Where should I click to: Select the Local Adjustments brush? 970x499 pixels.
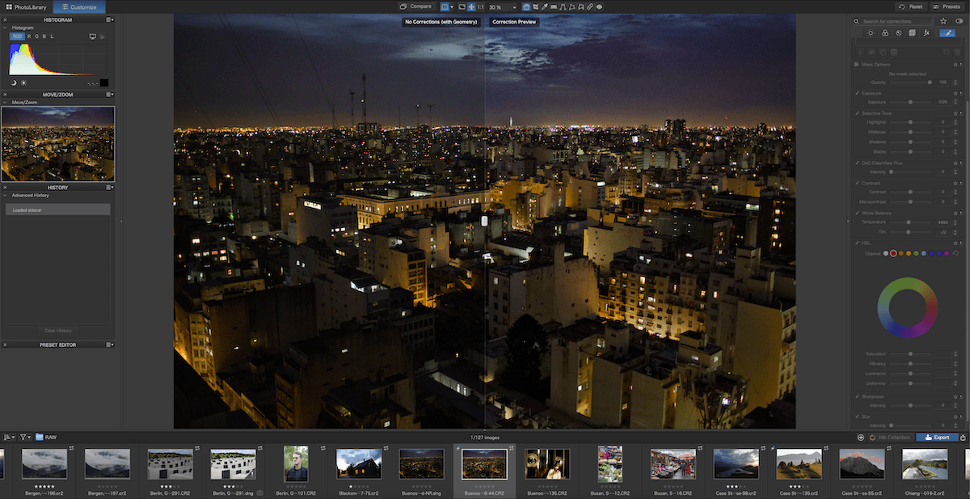click(x=947, y=32)
